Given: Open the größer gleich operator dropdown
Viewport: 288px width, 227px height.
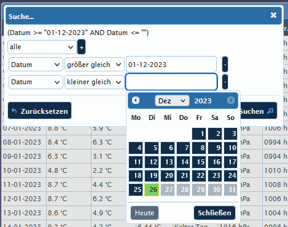Looking at the screenshot, I should pyautogui.click(x=95, y=65).
